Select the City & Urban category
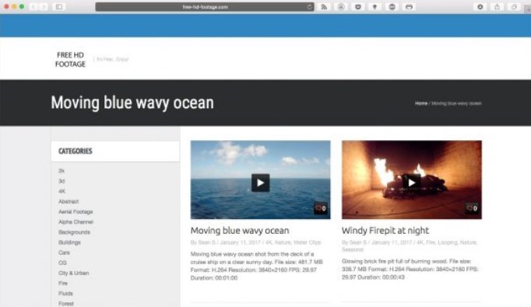 73,273
